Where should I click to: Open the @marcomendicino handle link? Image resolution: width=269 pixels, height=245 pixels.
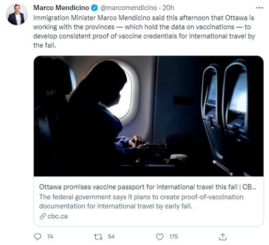click(x=129, y=8)
